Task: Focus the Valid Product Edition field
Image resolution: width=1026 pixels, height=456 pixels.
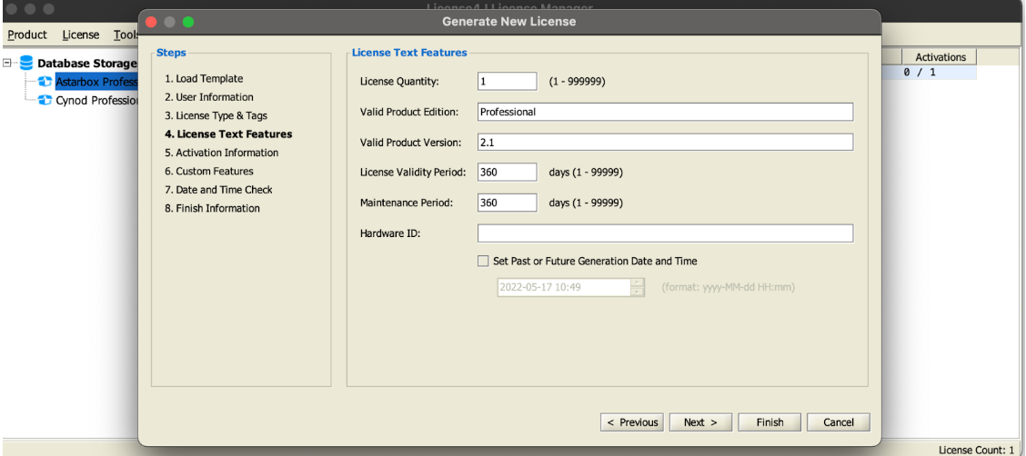Action: [665, 112]
